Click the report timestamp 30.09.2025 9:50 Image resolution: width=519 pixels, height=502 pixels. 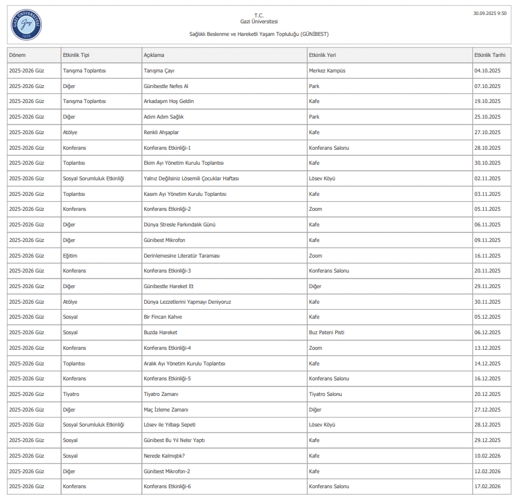490,13
